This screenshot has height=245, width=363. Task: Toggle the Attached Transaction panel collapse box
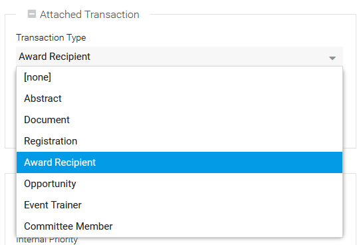32,14
